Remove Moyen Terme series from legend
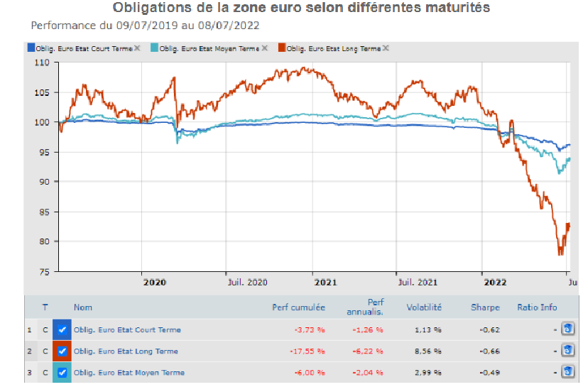583x387 pixels. coord(264,48)
